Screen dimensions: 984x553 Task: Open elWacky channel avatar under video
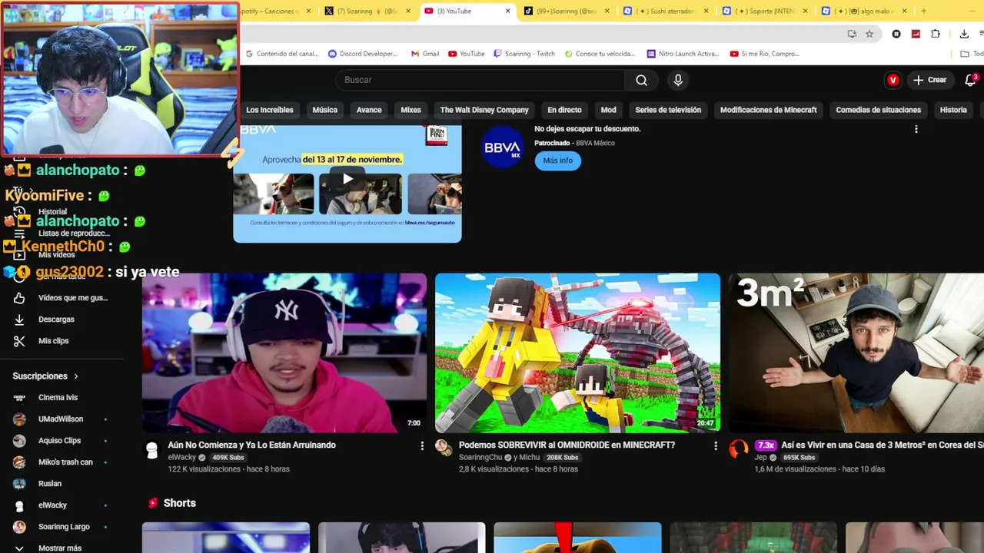(152, 451)
